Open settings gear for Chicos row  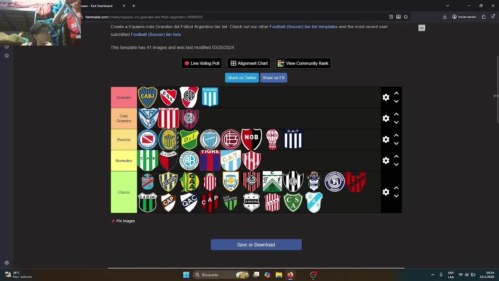pyautogui.click(x=386, y=192)
